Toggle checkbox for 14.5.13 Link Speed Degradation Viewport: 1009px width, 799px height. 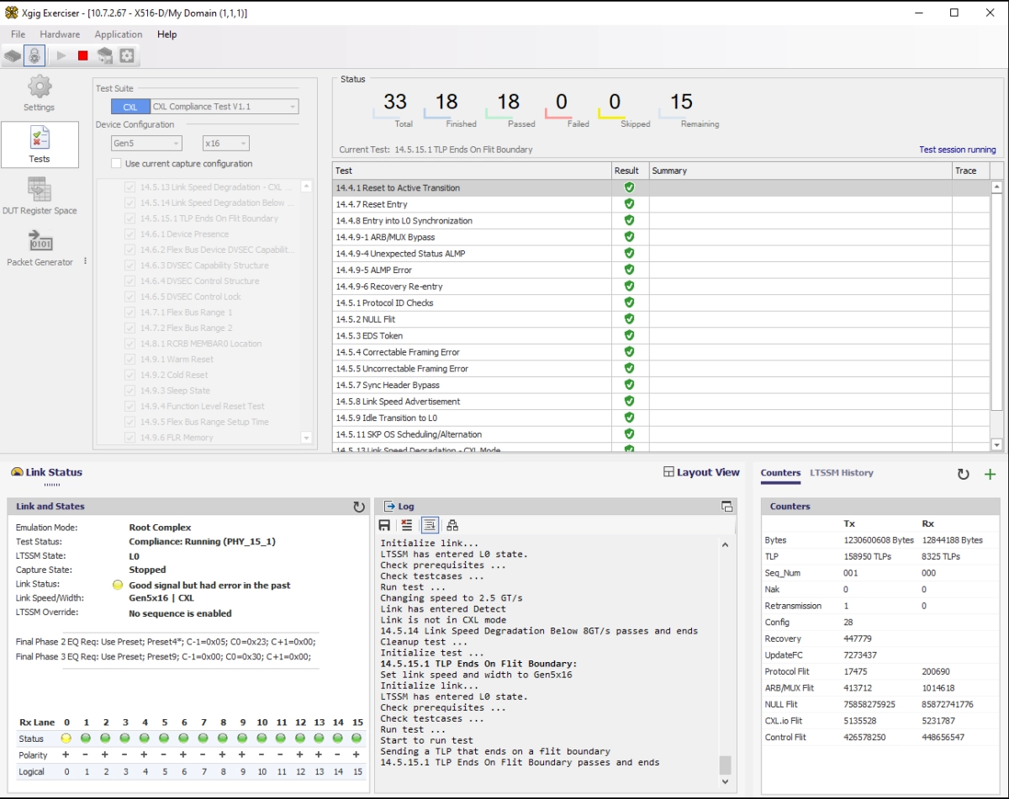pos(129,187)
